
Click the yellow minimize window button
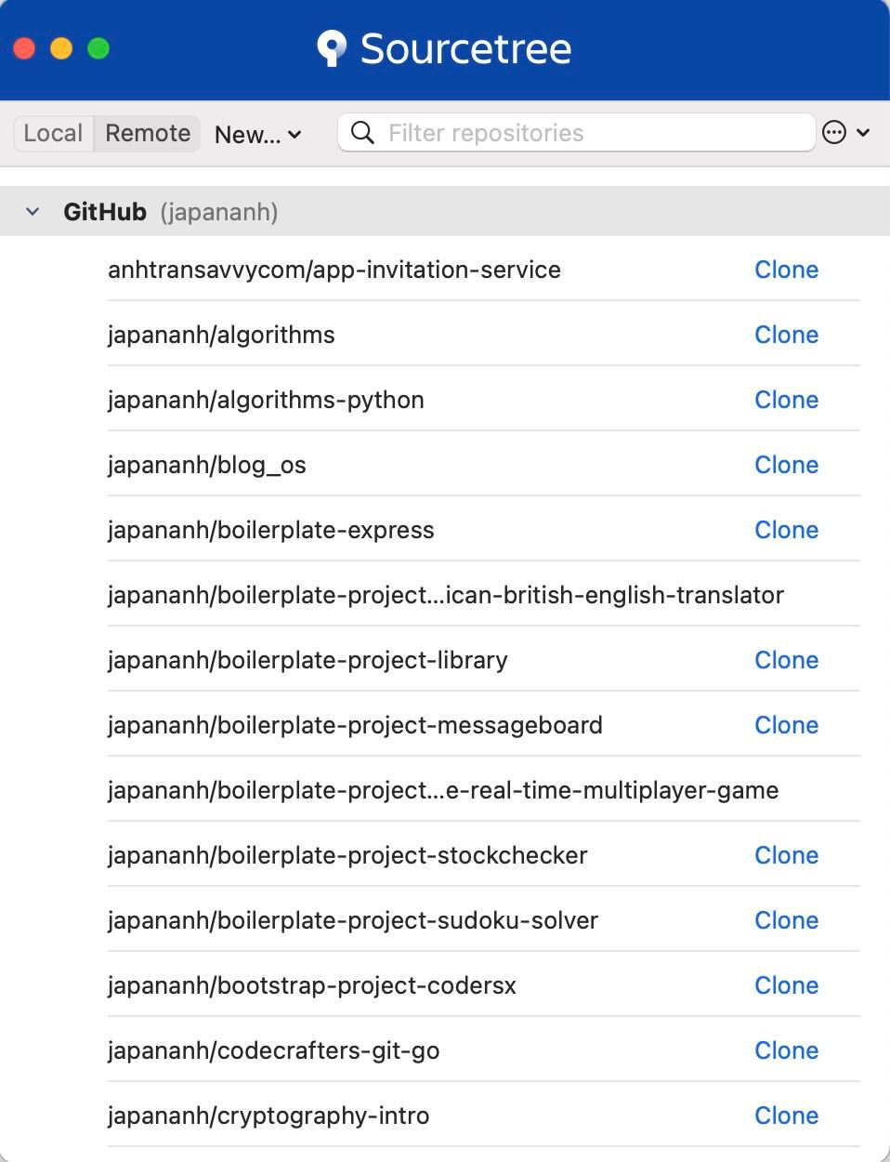click(x=61, y=48)
